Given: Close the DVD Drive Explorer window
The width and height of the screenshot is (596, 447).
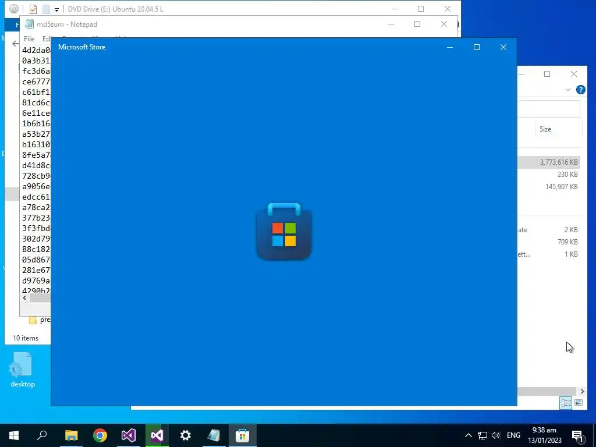Looking at the screenshot, I should tap(448, 9).
